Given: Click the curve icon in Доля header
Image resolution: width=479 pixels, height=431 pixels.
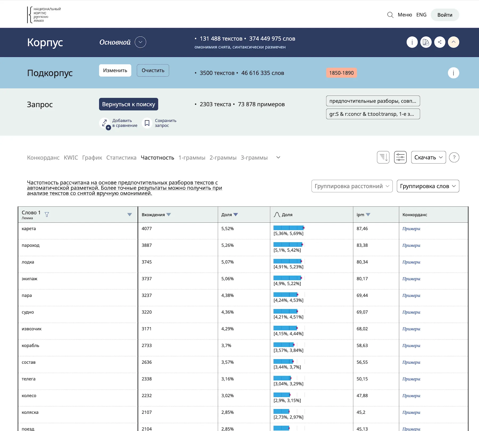Looking at the screenshot, I should pos(277,215).
